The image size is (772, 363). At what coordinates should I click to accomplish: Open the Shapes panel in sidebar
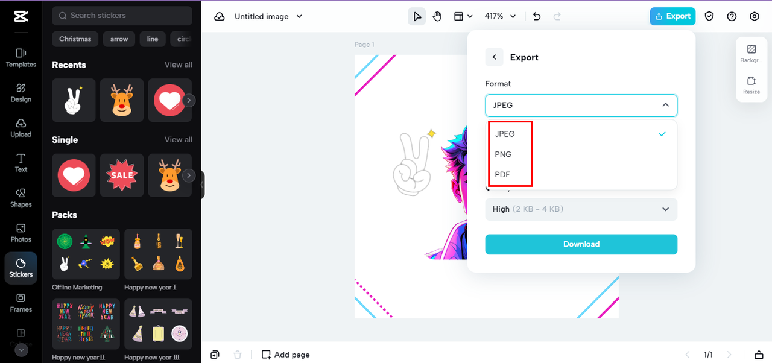21,198
